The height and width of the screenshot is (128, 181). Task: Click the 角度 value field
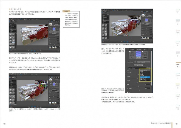tap(148, 85)
